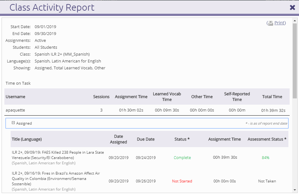Click the scrollbar down arrow

click(295, 190)
